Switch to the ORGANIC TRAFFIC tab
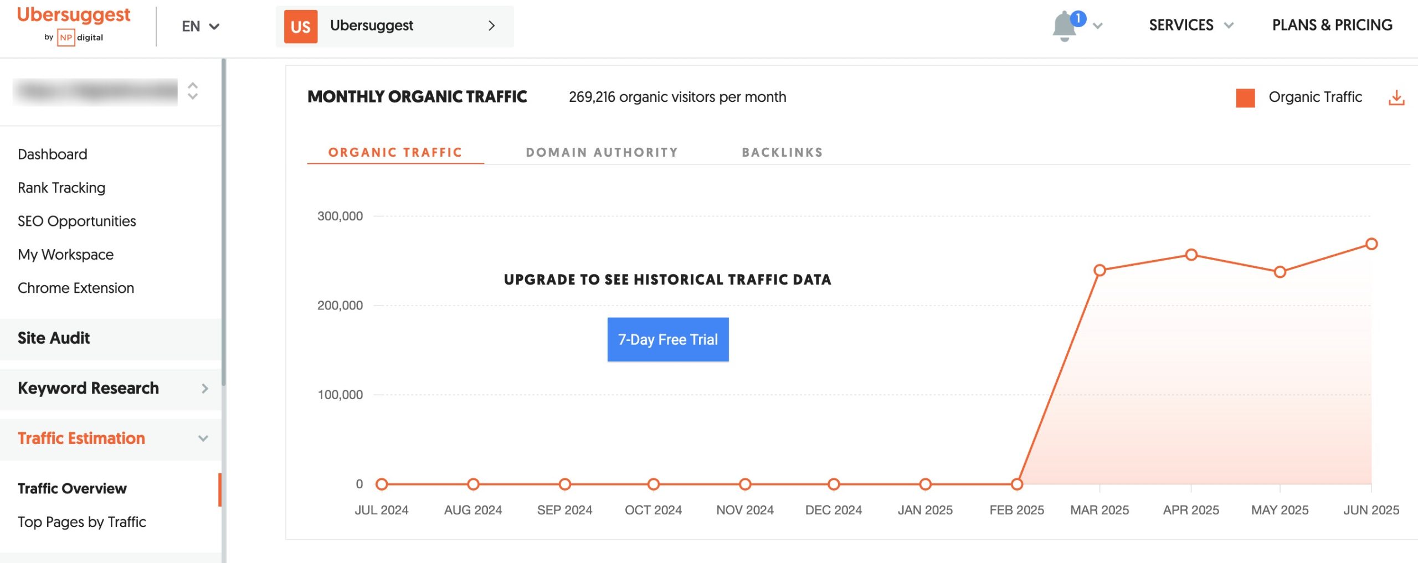The width and height of the screenshot is (1418, 563). click(395, 152)
